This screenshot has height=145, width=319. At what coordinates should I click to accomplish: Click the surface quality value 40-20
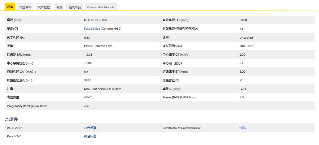click(x=88, y=97)
